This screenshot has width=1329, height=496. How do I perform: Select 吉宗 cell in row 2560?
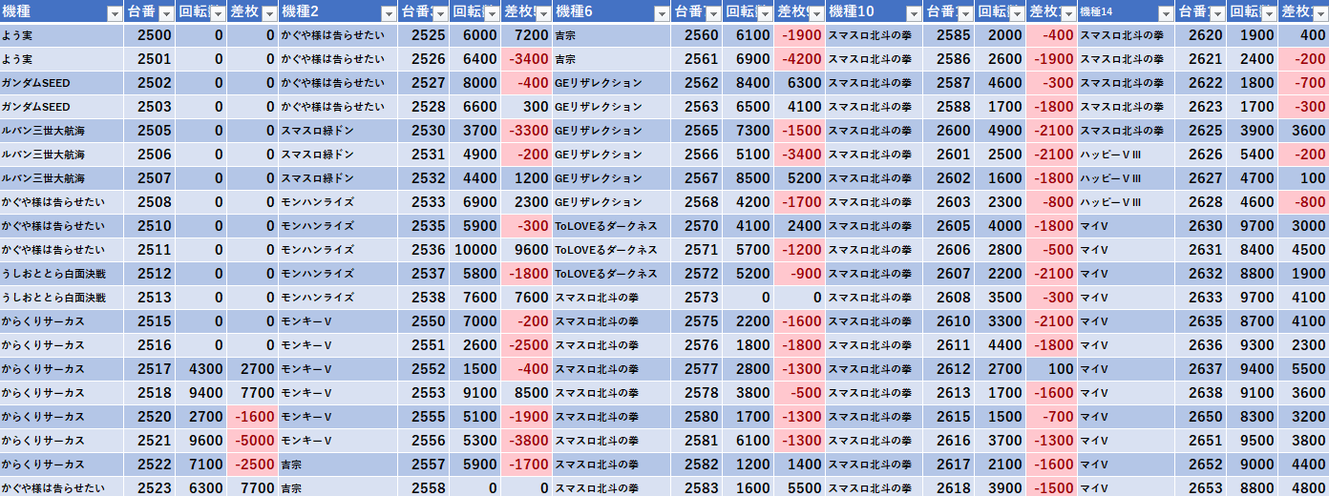click(x=611, y=35)
